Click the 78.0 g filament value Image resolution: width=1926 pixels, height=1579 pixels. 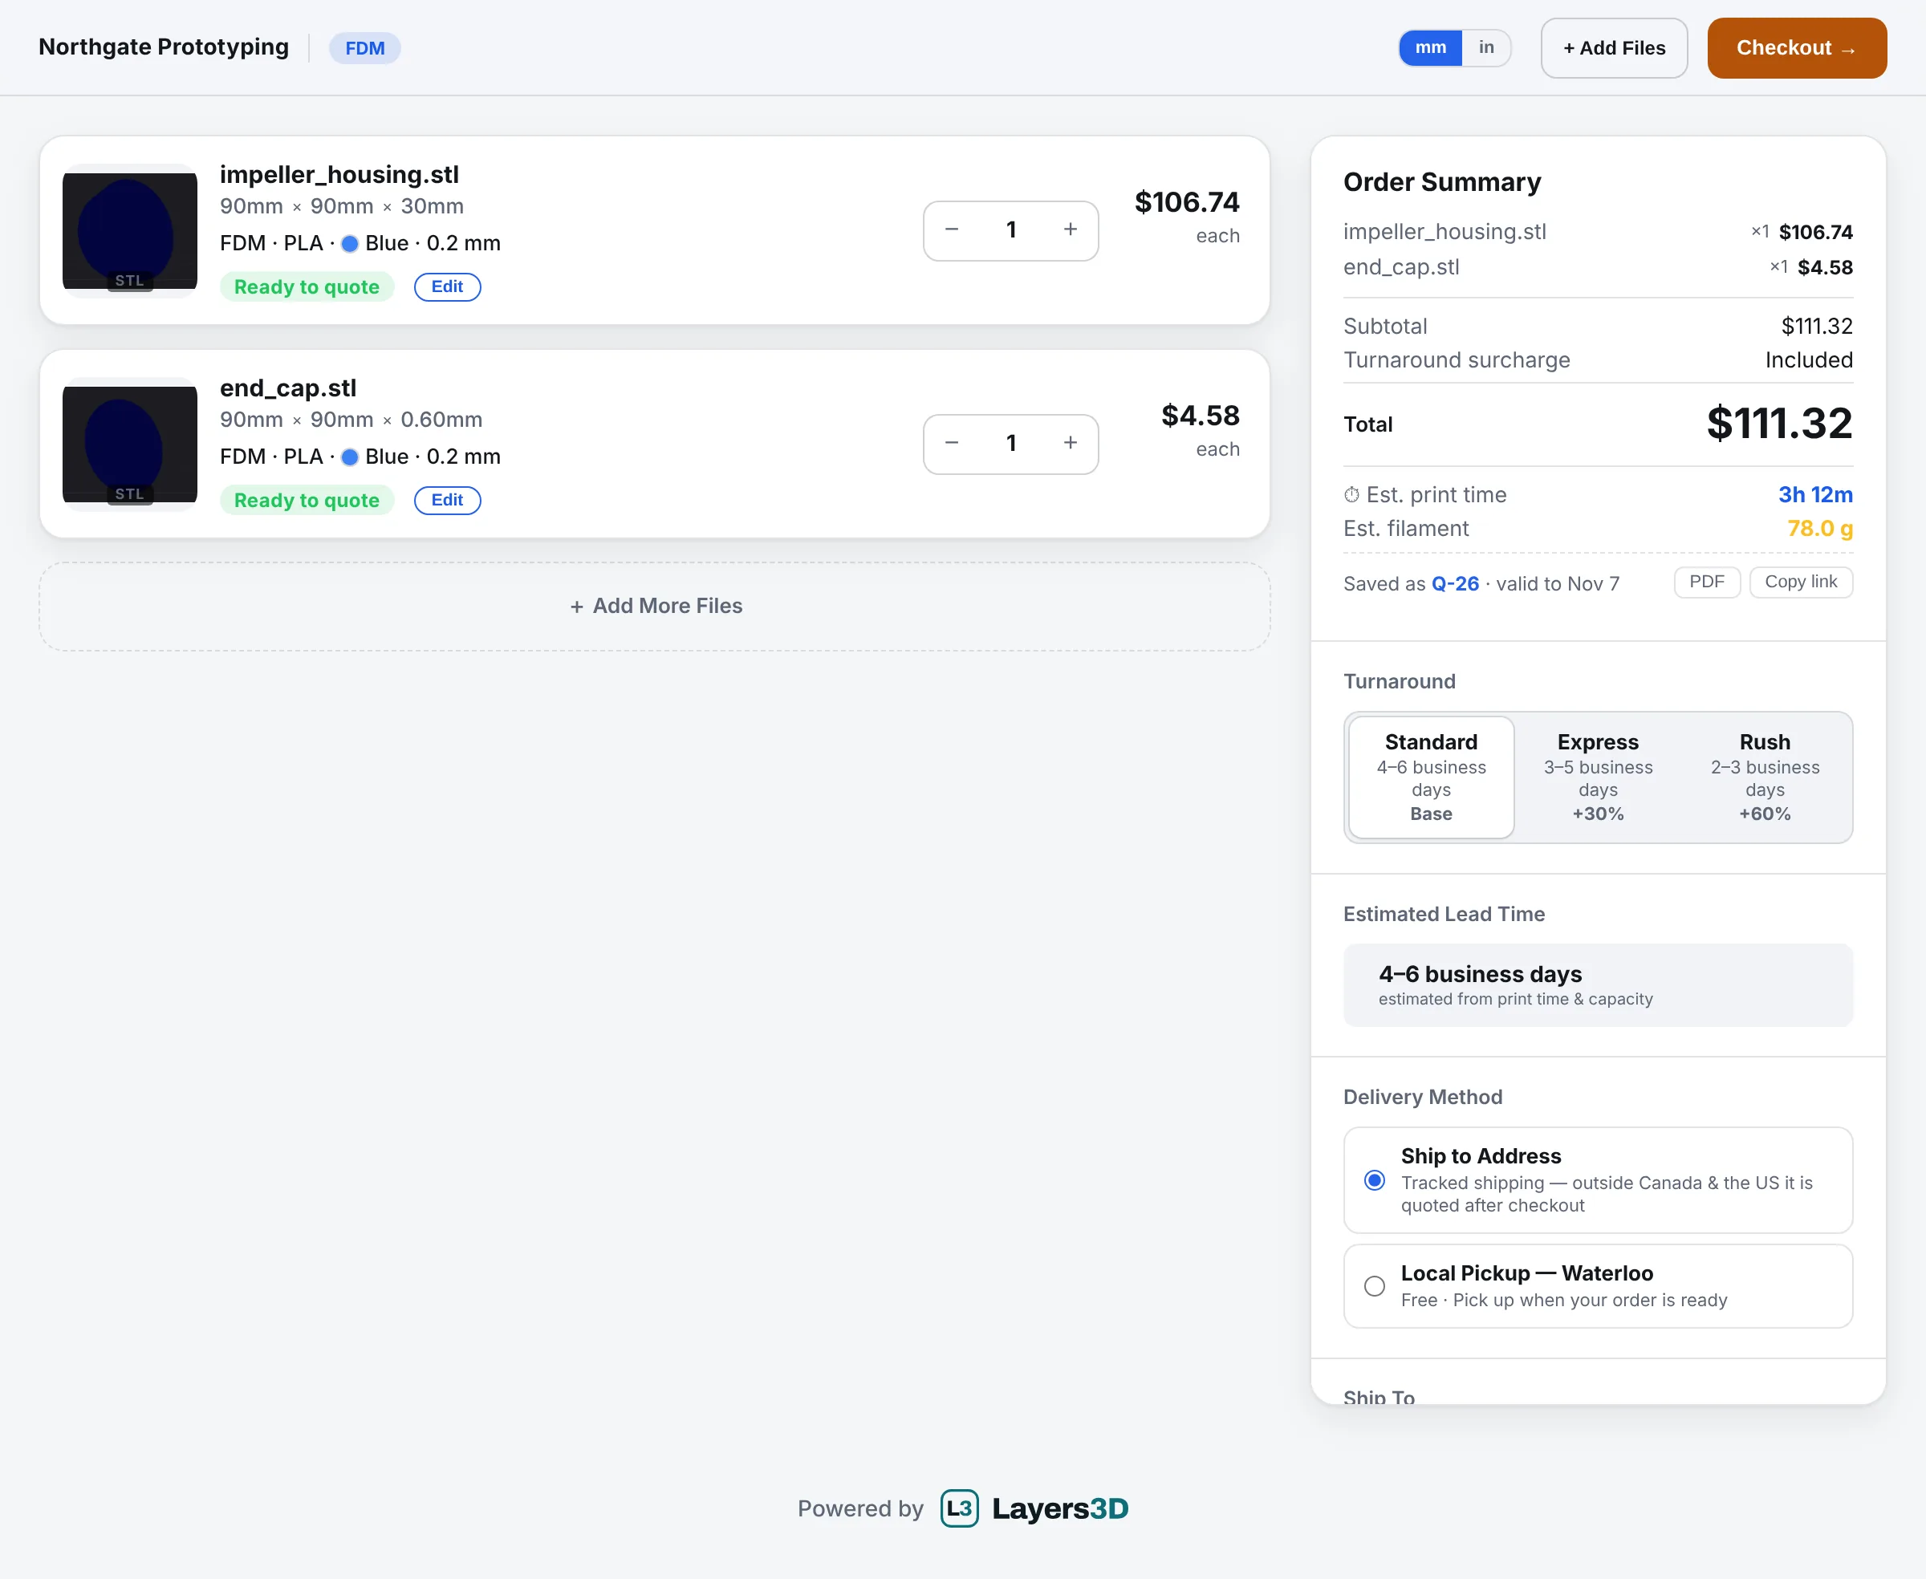pos(1819,529)
